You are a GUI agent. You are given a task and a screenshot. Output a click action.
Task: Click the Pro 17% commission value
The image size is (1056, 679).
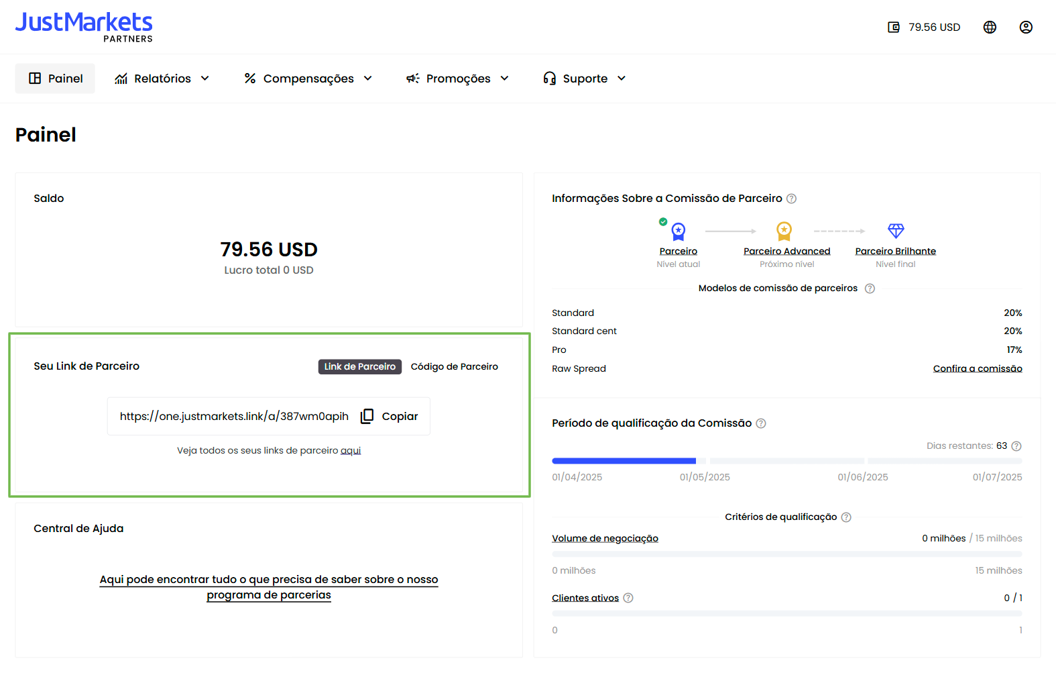[1014, 350]
